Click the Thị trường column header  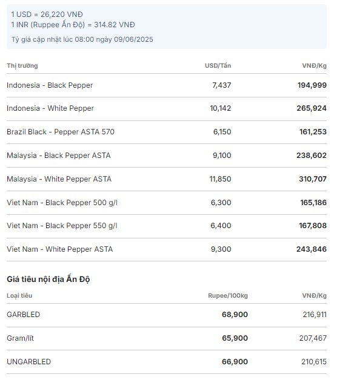point(22,66)
